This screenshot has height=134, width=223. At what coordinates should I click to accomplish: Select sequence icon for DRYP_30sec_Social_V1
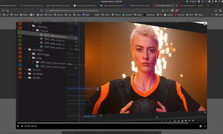(41, 38)
